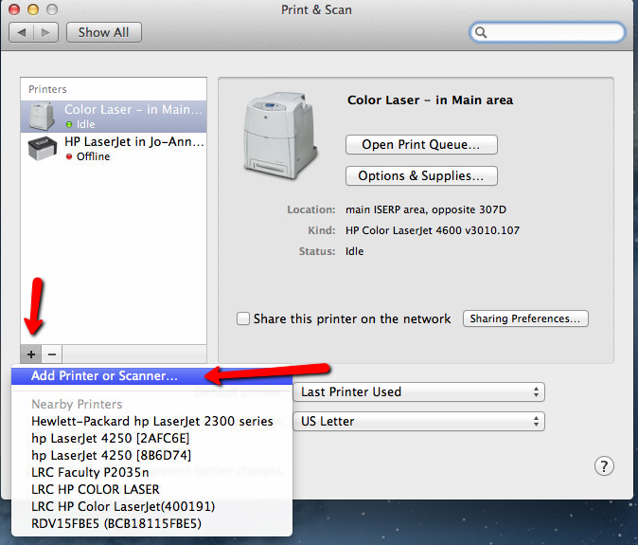The width and height of the screenshot is (638, 545).
Task: Open Options & Supplies
Action: (421, 176)
